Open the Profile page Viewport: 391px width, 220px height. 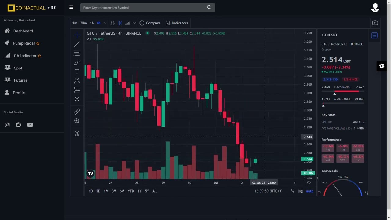click(x=19, y=93)
